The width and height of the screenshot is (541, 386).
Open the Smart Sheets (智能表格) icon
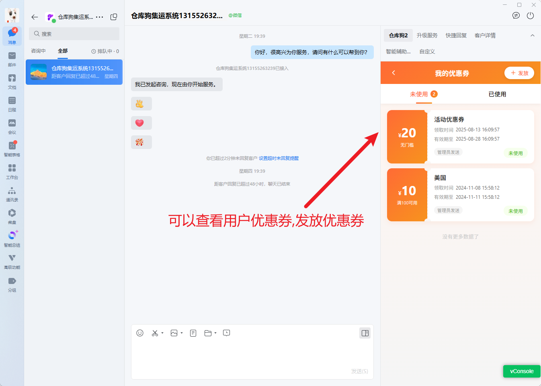(x=12, y=149)
